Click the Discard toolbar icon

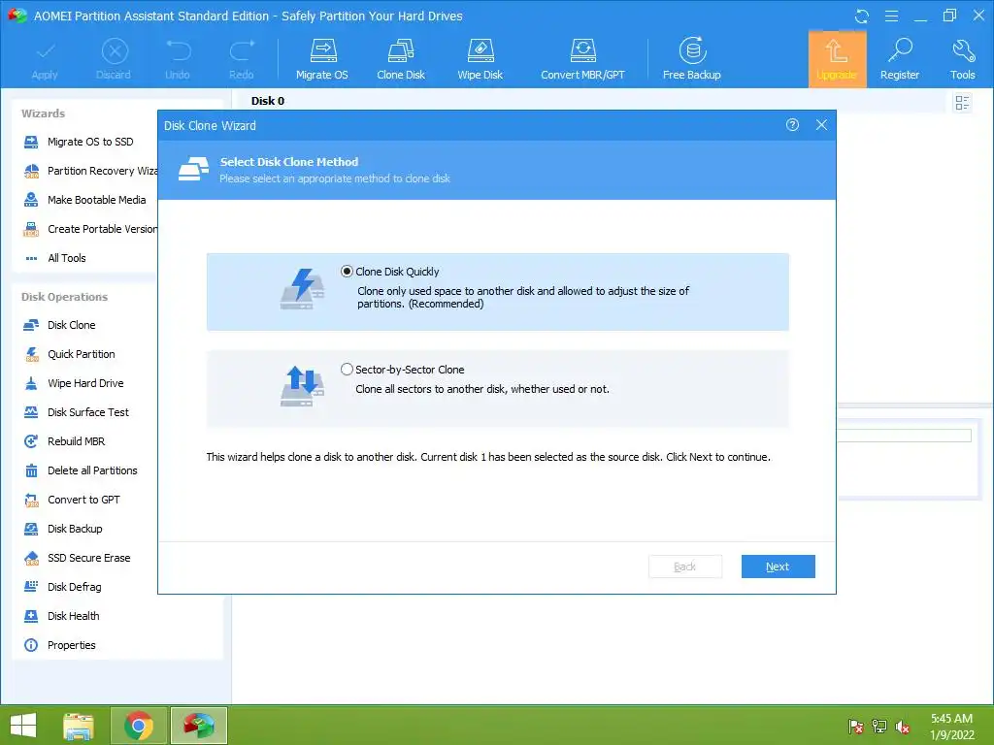tap(114, 59)
